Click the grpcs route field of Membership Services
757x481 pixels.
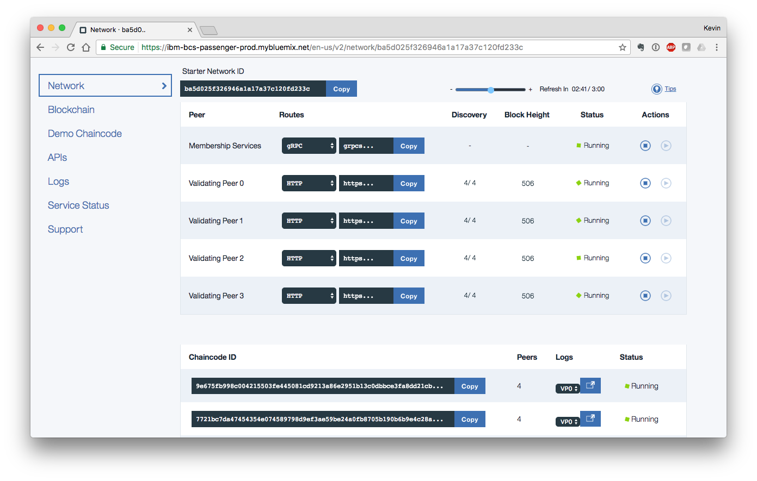click(x=366, y=146)
